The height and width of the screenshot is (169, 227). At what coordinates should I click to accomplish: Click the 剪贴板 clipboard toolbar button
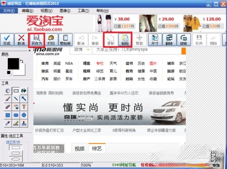pos(65,40)
